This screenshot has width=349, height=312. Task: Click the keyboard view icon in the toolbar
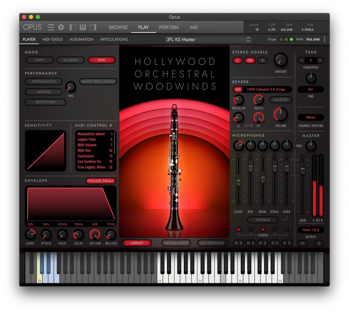(x=83, y=27)
